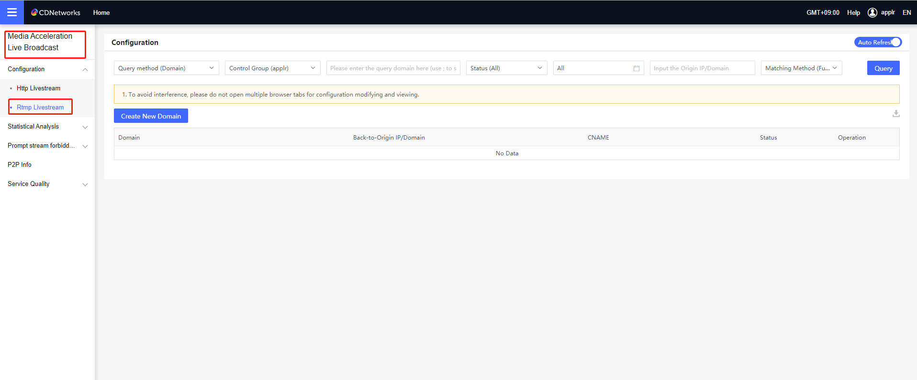Screen dimensions: 917x380
Task: Click the download export icon
Action: (x=896, y=114)
